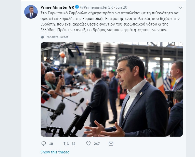Expand the tweet options chevron menu
Viewport: 195px width, 157px height.
tap(180, 8)
